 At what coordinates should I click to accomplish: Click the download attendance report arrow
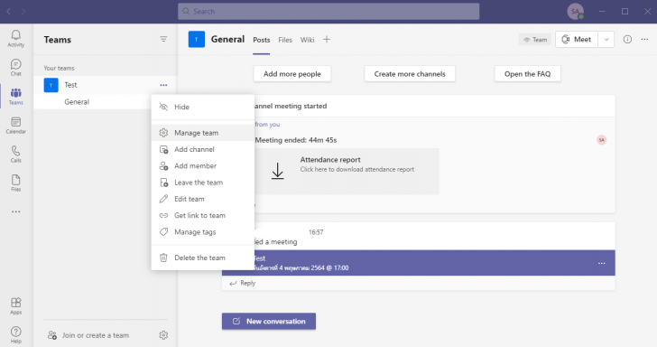pyautogui.click(x=277, y=171)
